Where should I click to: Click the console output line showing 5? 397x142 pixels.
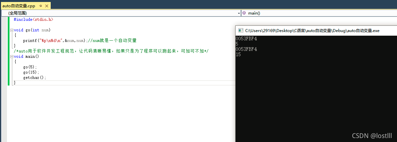[237, 44]
